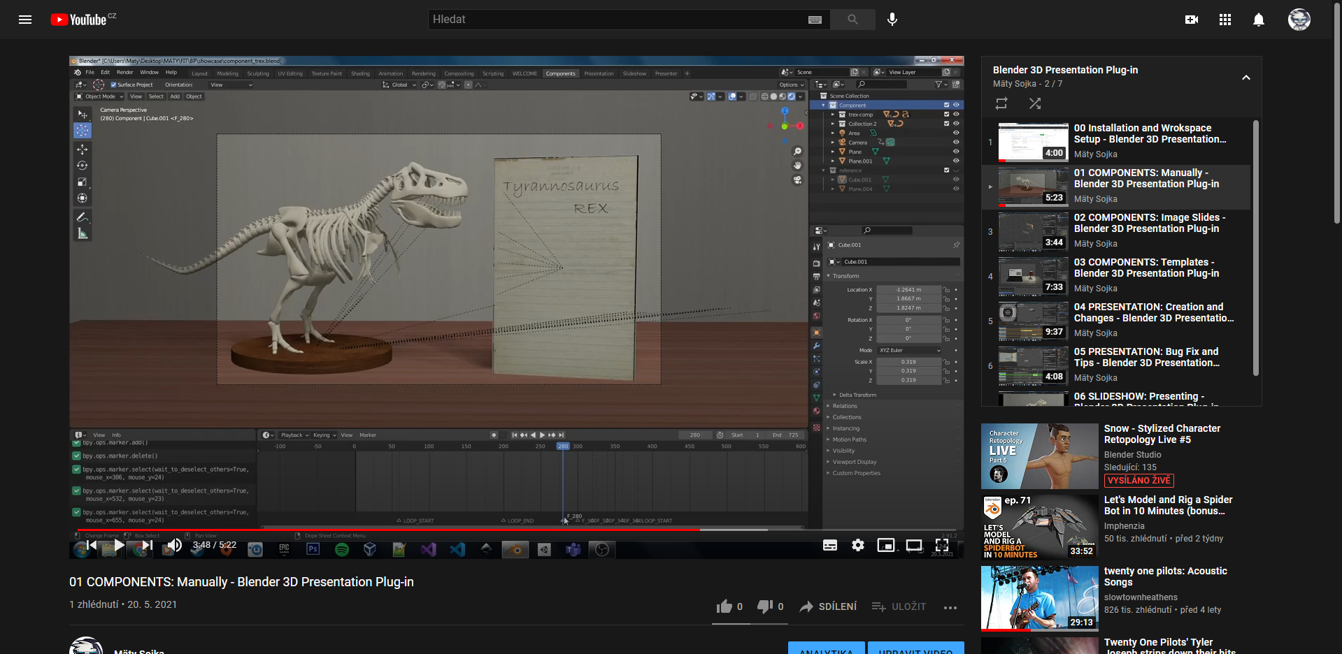The image size is (1342, 654).
Task: Collapse the Blender 3D Presentation Plug-in playlist
Action: click(x=1245, y=78)
